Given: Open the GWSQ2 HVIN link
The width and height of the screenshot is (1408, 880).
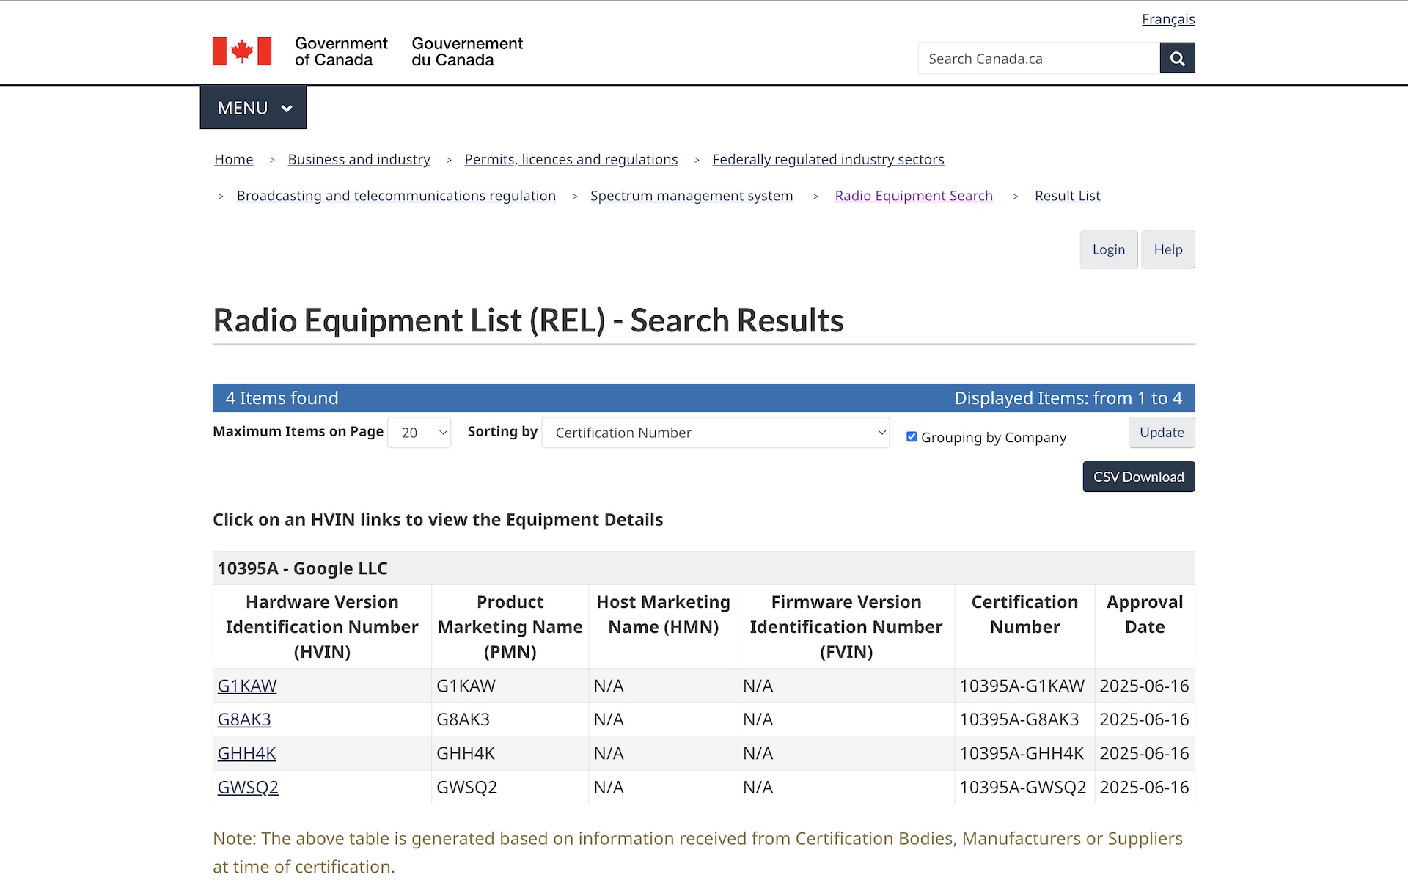Looking at the screenshot, I should [x=248, y=787].
